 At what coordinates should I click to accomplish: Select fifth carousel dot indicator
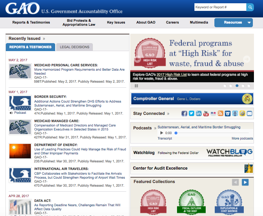pos(249,86)
